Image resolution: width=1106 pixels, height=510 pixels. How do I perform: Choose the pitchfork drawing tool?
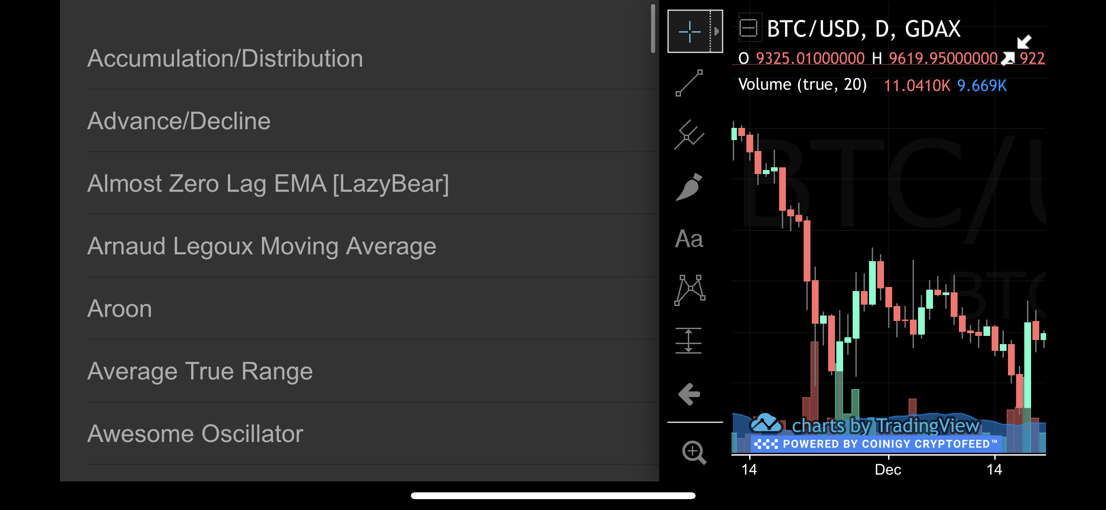[689, 135]
